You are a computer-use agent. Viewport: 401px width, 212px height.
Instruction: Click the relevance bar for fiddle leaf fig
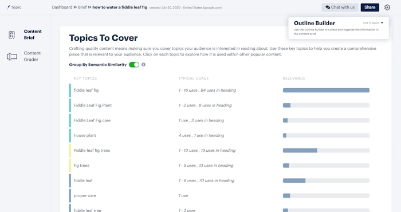[326, 91]
